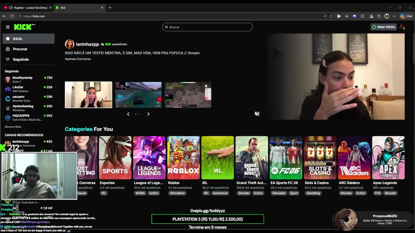The image size is (415, 233).
Task: Show next featured stream
Action: (x=148, y=114)
